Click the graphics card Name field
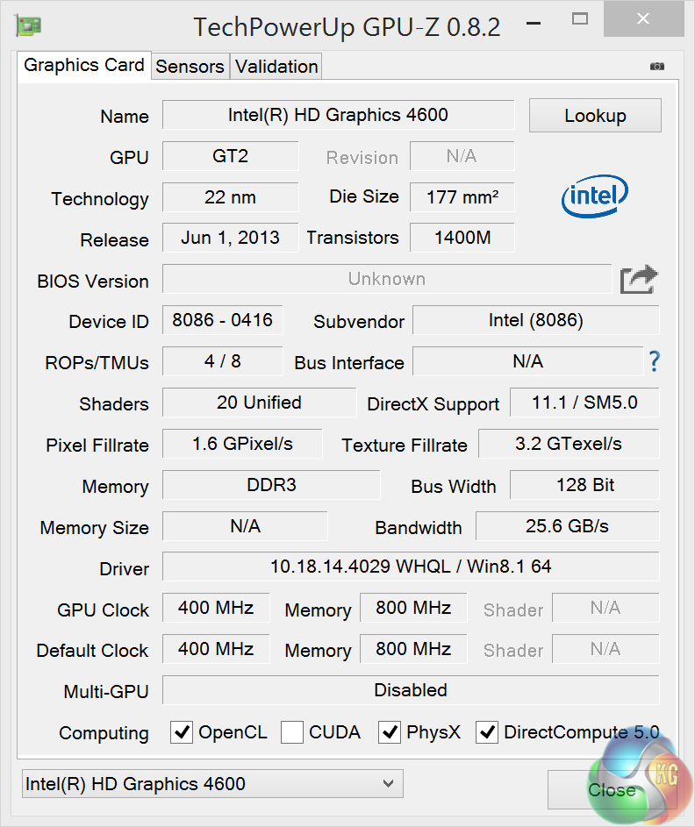This screenshot has height=827, width=695. pyautogui.click(x=338, y=115)
